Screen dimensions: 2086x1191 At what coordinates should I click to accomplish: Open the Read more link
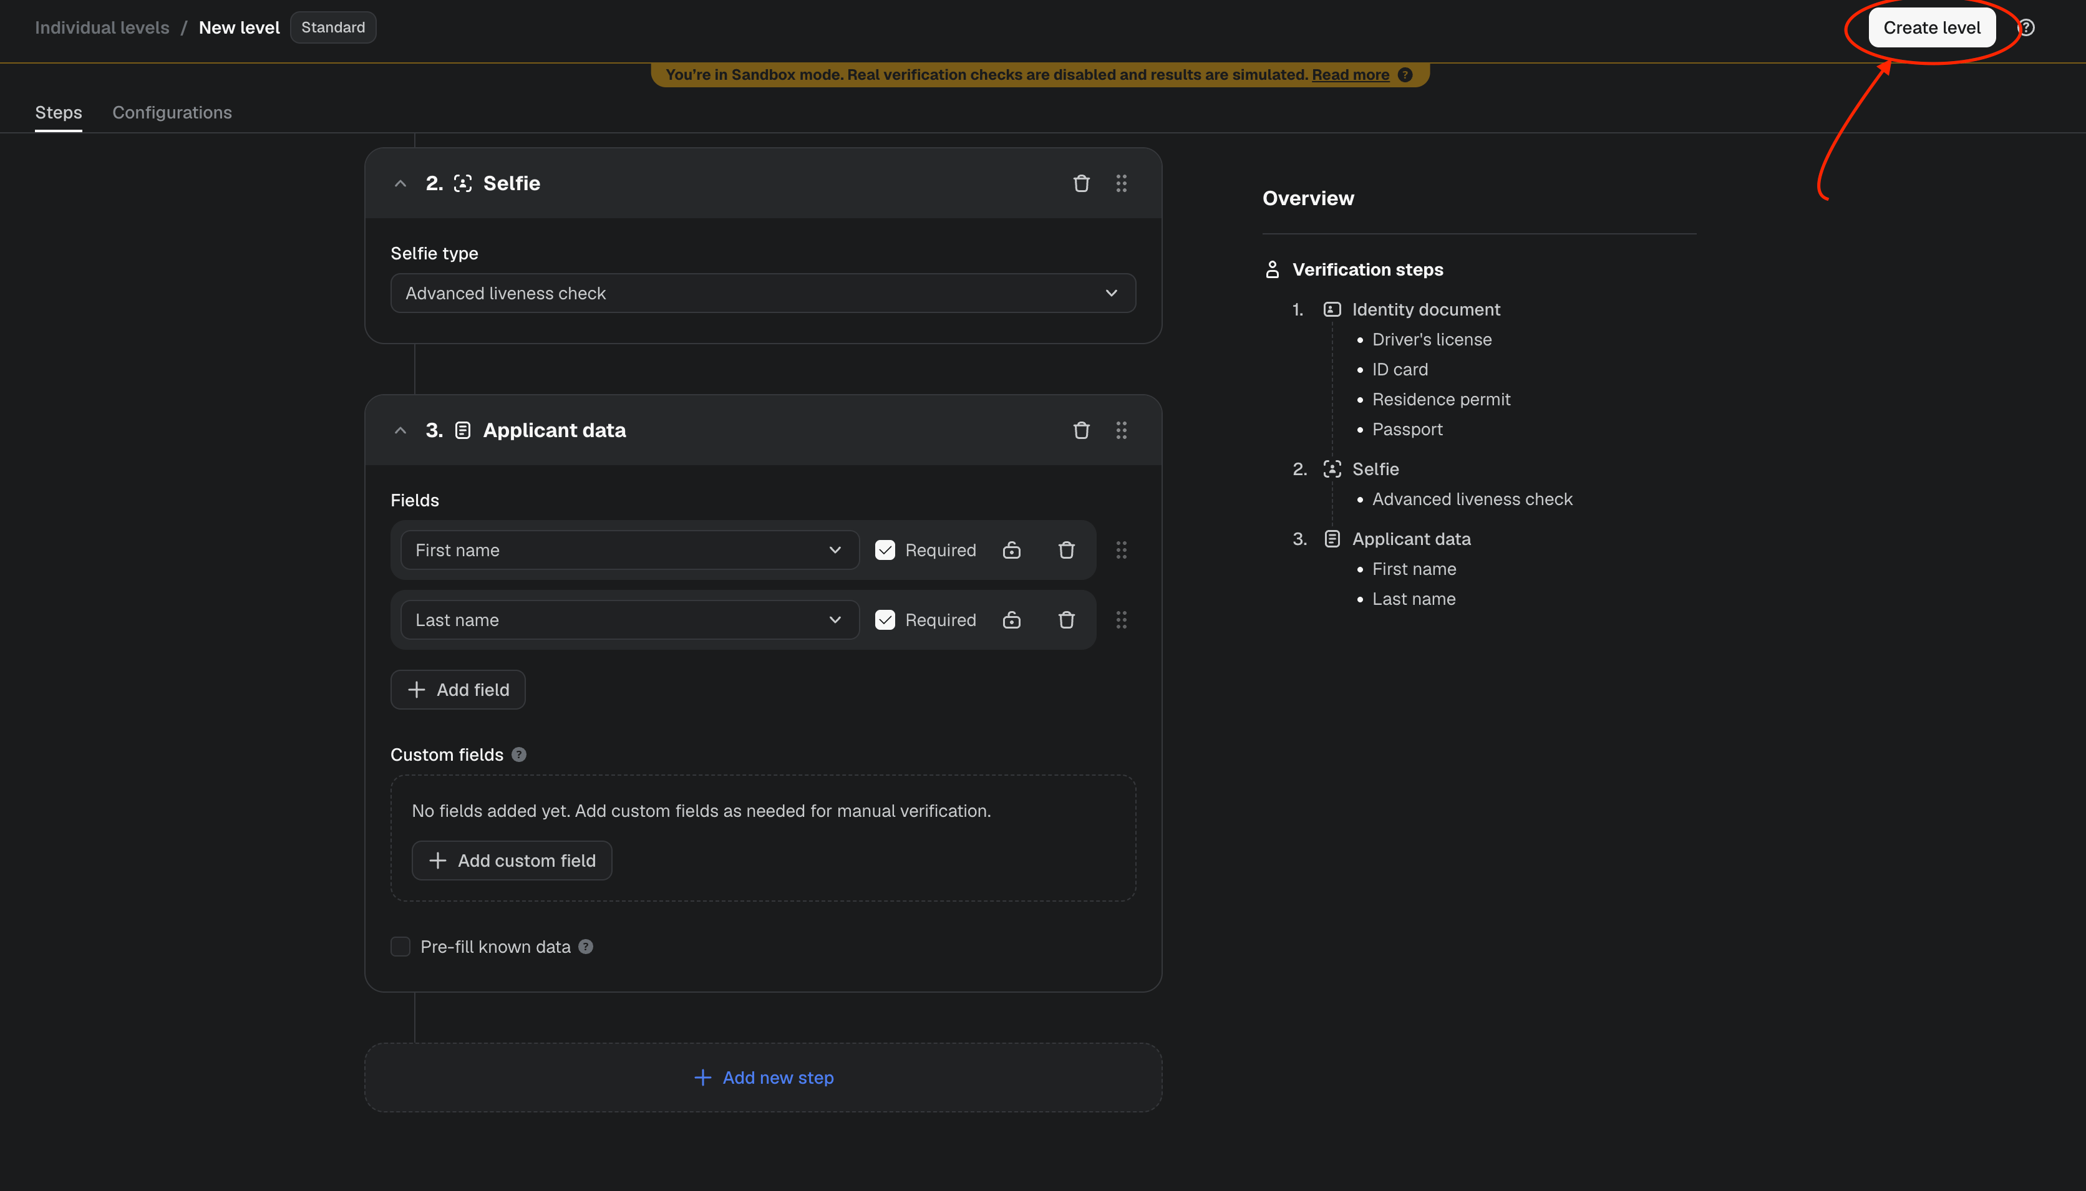1351,74
